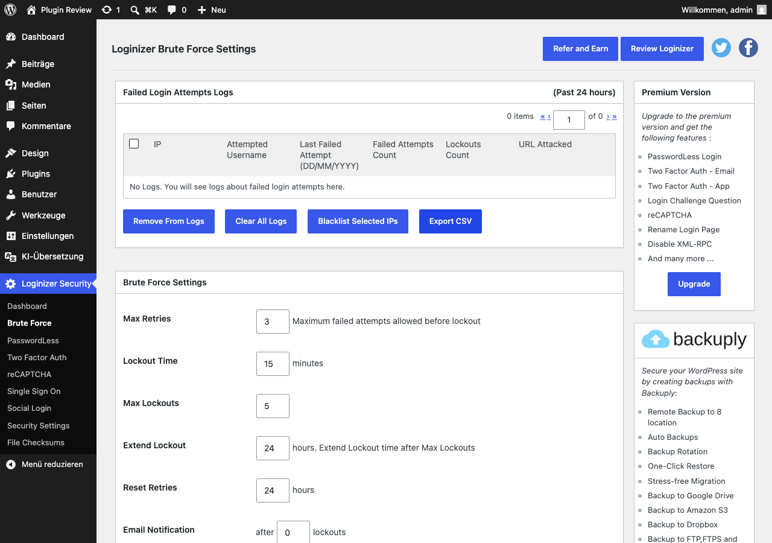Viewport: 772px width, 543px height.
Task: Click the Loginizer Security gear icon
Action: coord(11,284)
